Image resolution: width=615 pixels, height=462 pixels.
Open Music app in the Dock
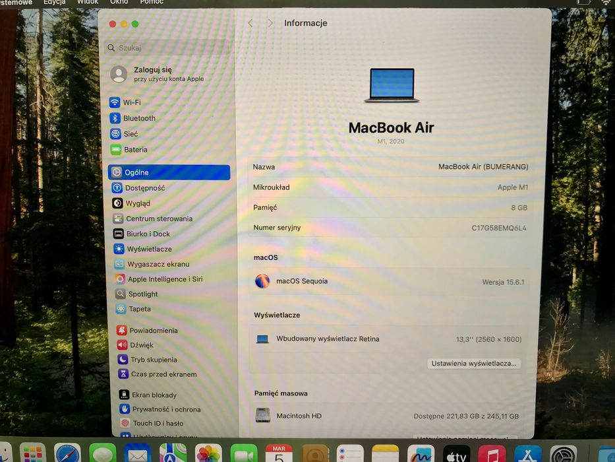492,455
